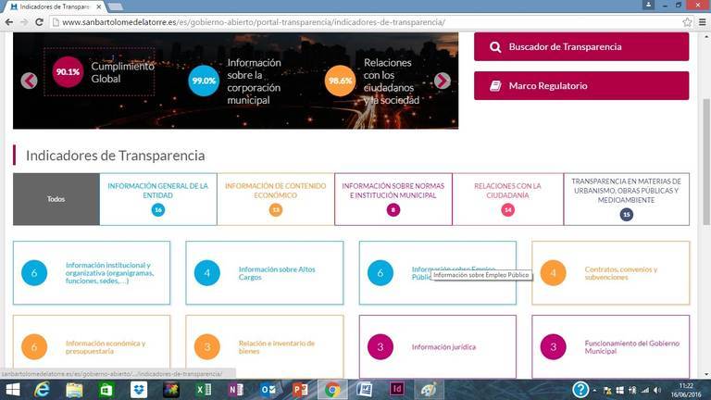Open Dropbox from the taskbar
Image resolution: width=711 pixels, height=400 pixels.
tap(139, 390)
